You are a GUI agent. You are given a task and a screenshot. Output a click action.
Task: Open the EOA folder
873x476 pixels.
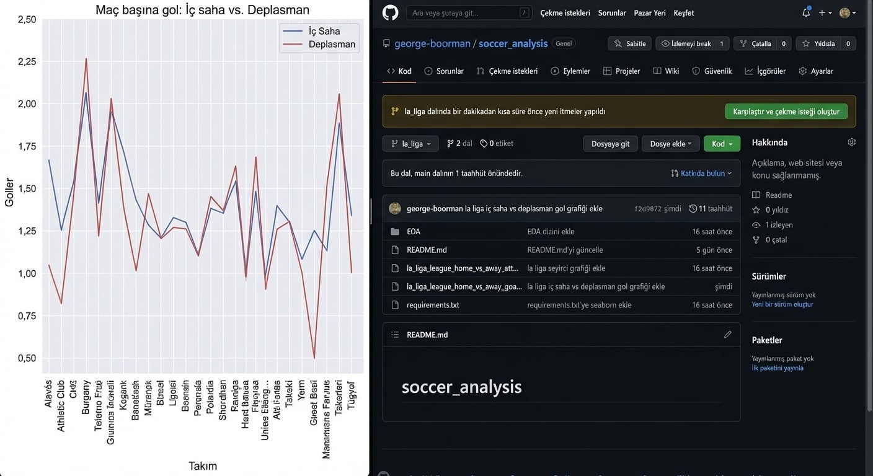(x=414, y=231)
